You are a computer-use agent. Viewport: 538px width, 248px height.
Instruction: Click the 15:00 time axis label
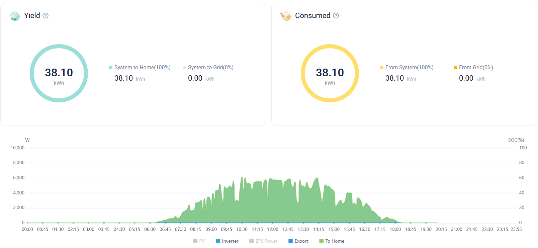tap(334, 229)
